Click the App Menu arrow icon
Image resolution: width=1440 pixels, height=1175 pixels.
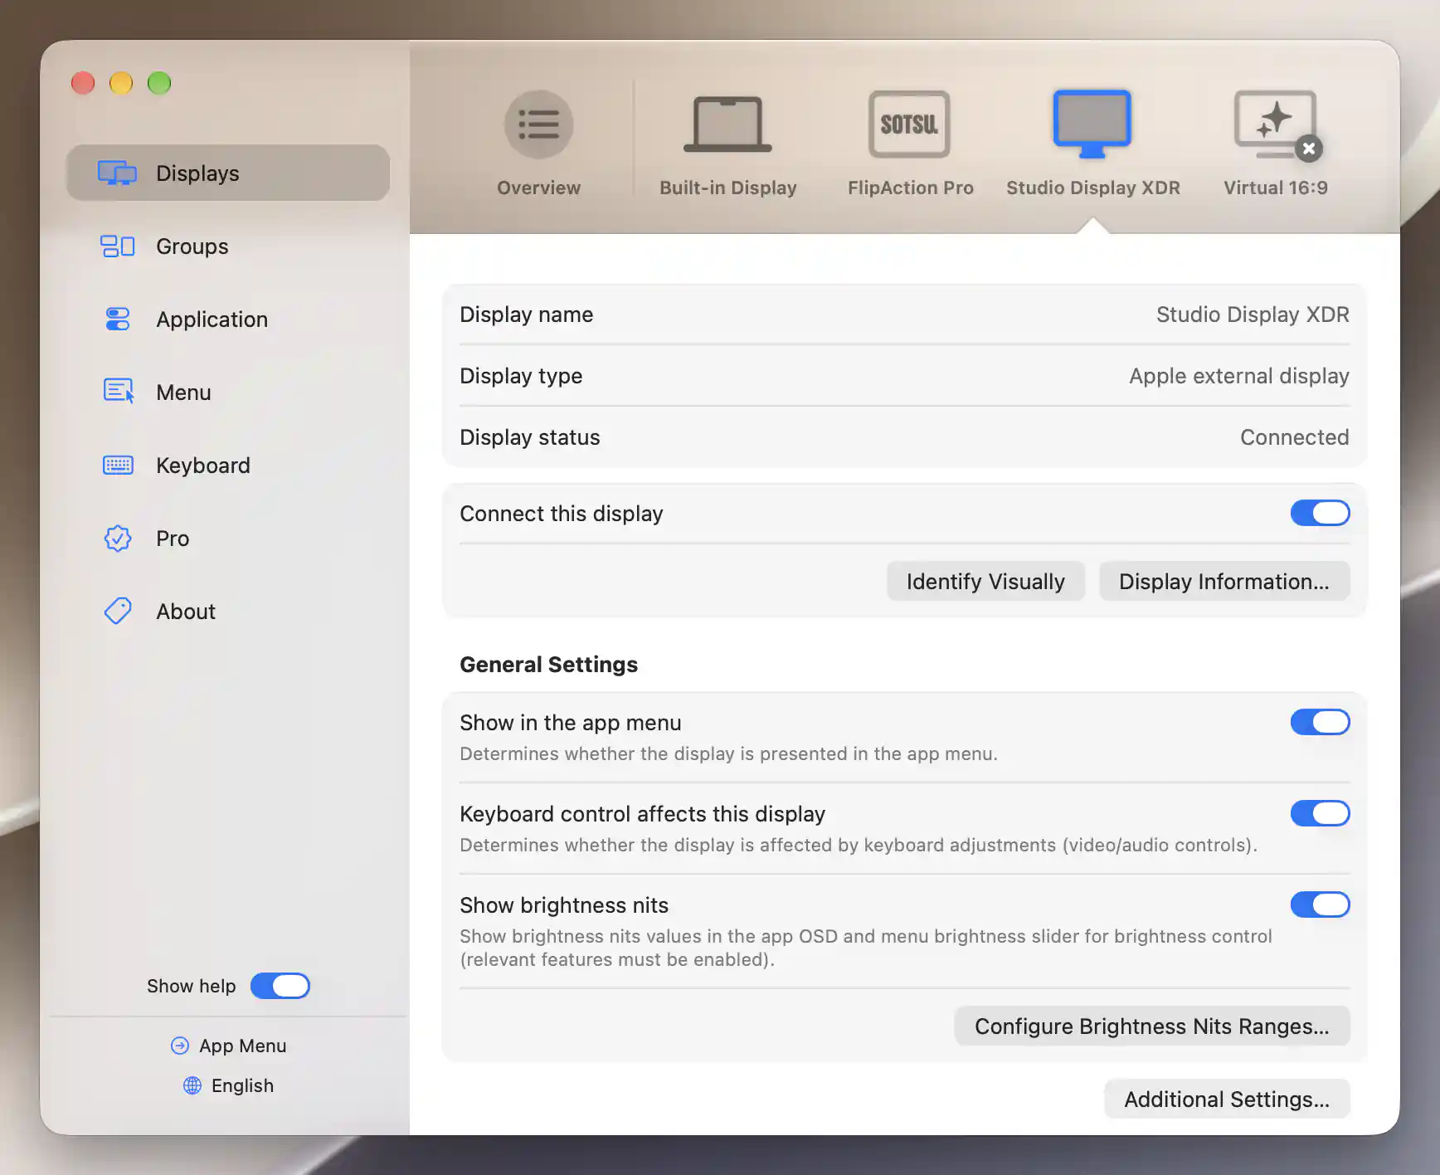click(x=180, y=1046)
